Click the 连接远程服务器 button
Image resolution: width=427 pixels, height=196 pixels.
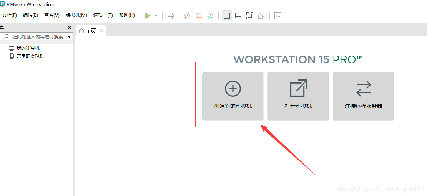pyautogui.click(x=364, y=96)
